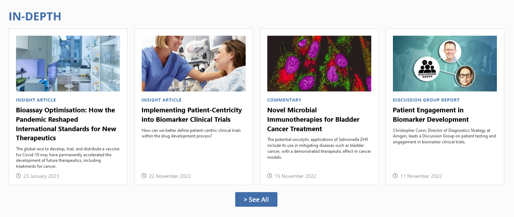The width and height of the screenshot is (514, 217).
Task: Click clock icon beside 23 January 2023
Action: tap(18, 176)
